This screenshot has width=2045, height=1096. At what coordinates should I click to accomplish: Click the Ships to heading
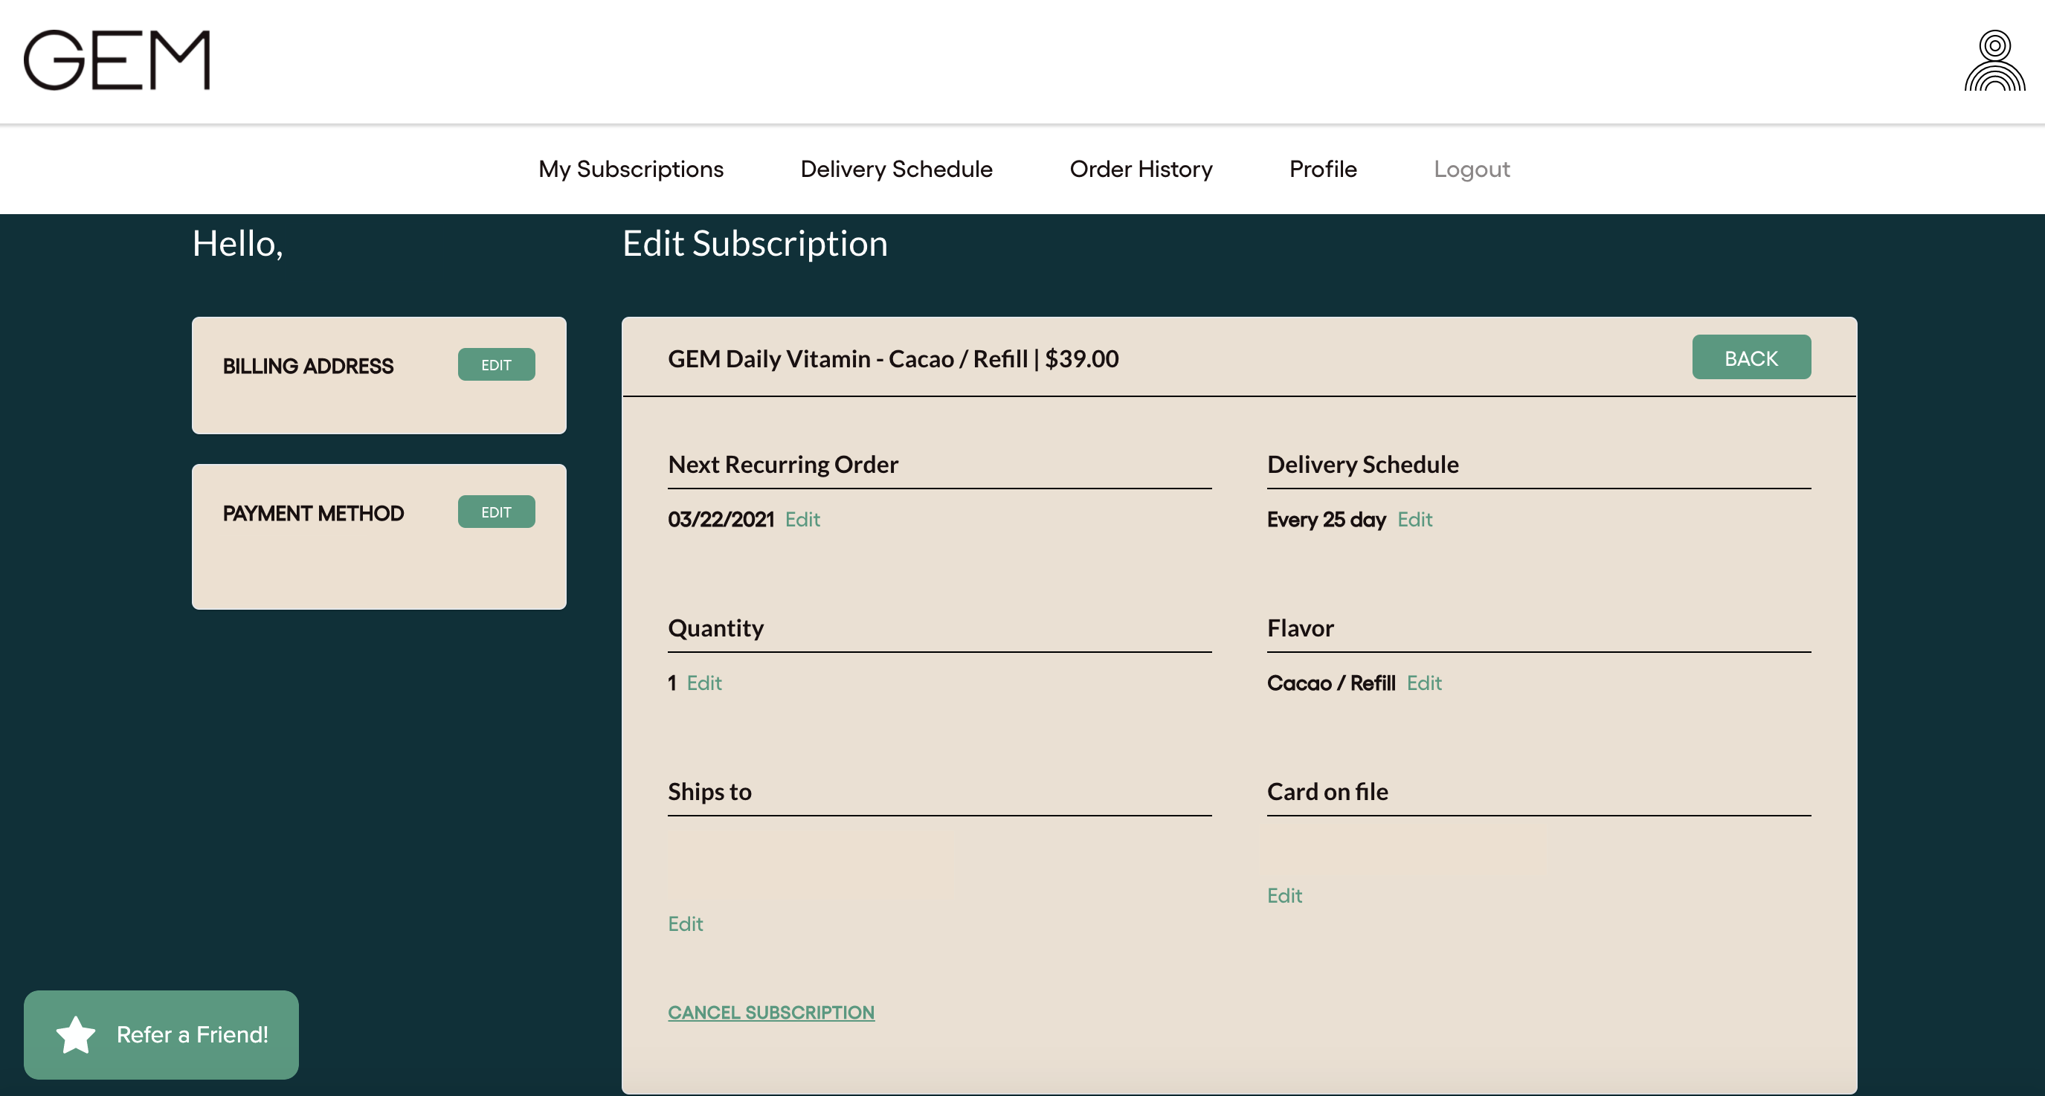click(709, 791)
